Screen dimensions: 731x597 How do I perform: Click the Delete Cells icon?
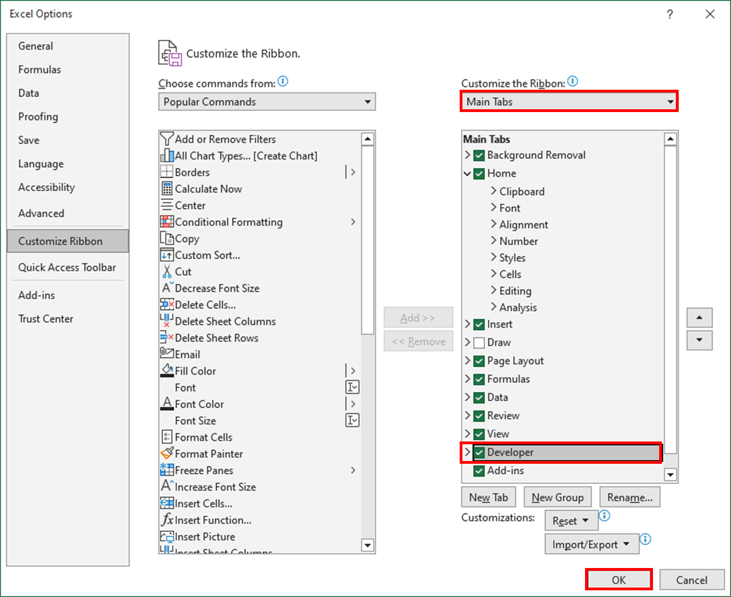pyautogui.click(x=167, y=304)
